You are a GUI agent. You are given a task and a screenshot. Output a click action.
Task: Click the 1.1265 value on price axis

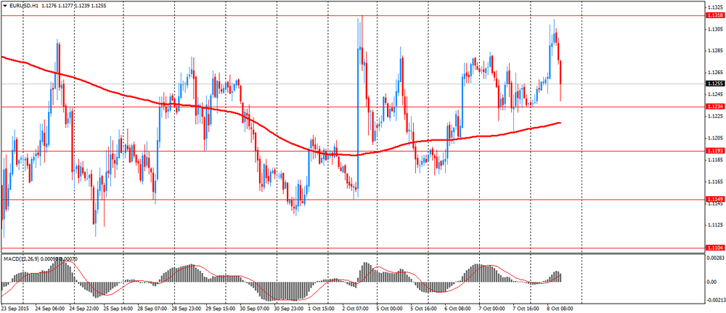[715, 73]
